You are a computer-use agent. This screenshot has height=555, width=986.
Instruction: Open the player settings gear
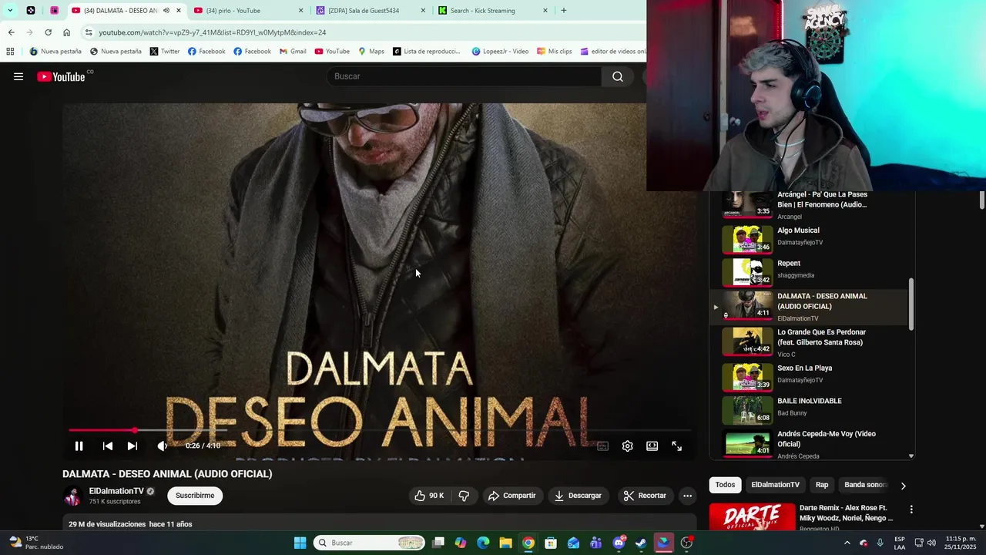(x=628, y=446)
